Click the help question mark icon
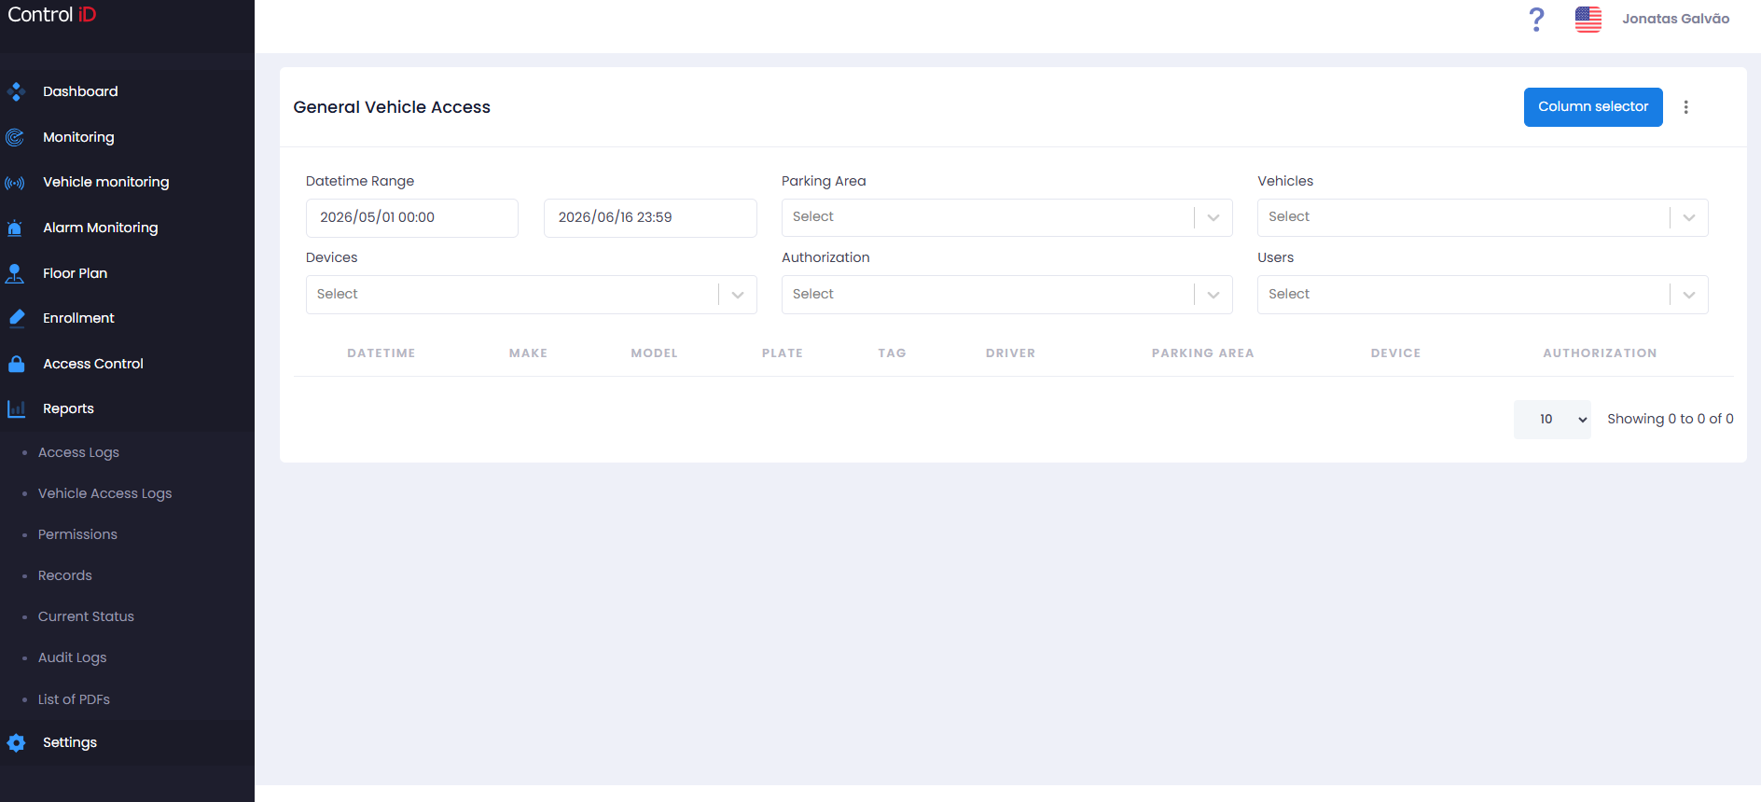 click(x=1537, y=19)
